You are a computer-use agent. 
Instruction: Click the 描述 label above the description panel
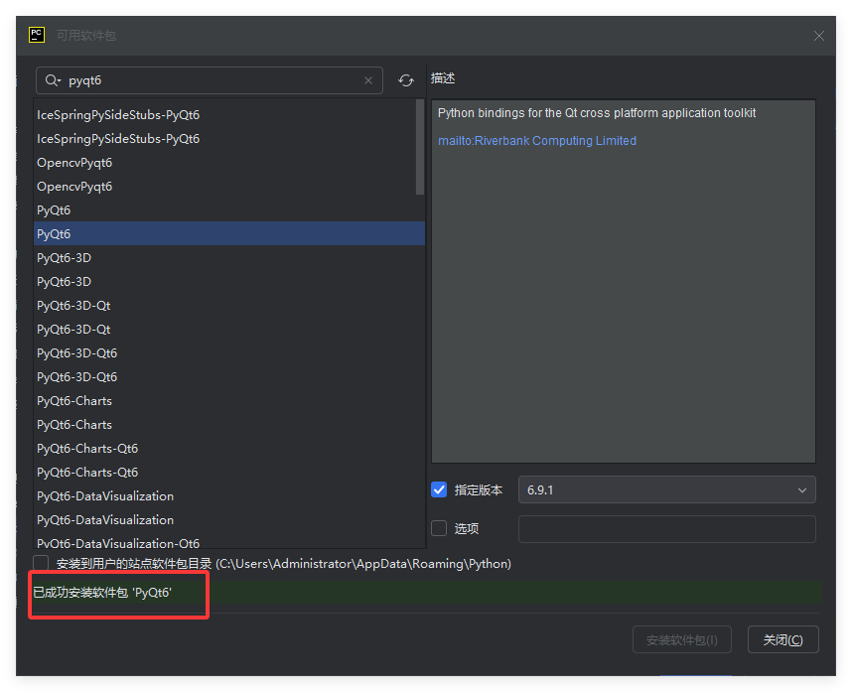443,78
